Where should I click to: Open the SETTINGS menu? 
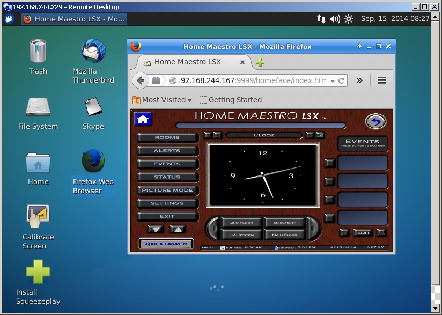pos(167,203)
